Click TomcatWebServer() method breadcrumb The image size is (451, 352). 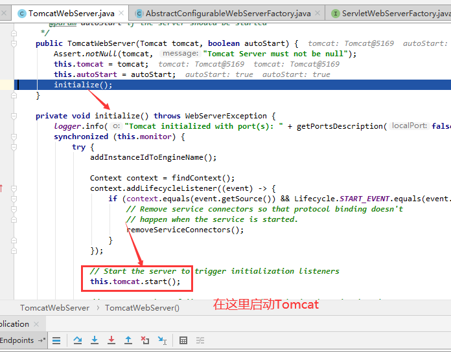(142, 308)
